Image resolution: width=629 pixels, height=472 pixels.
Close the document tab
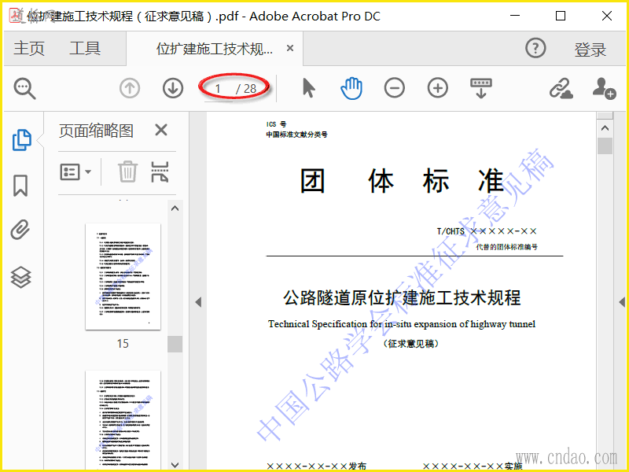tap(290, 48)
